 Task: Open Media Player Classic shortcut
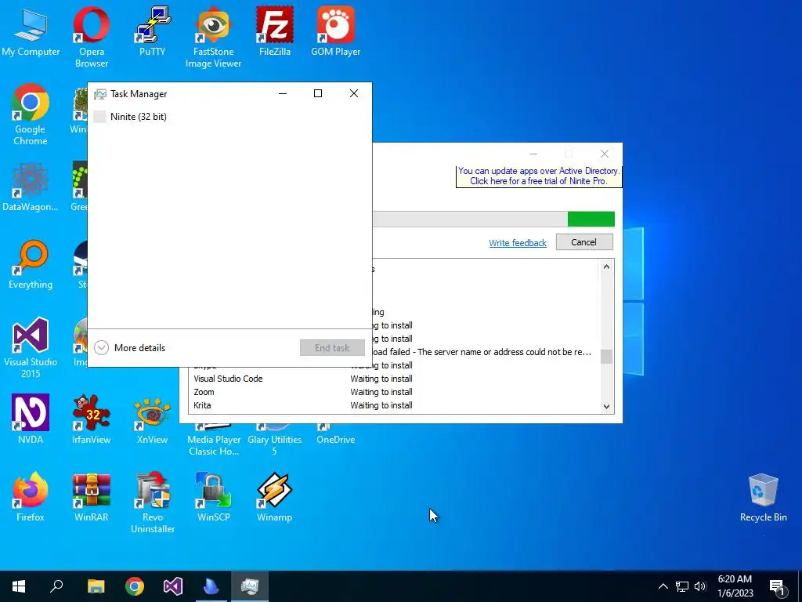tap(213, 441)
